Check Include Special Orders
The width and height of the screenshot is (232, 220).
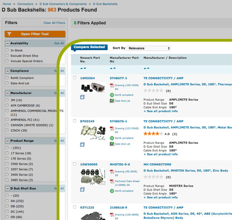[7, 61]
